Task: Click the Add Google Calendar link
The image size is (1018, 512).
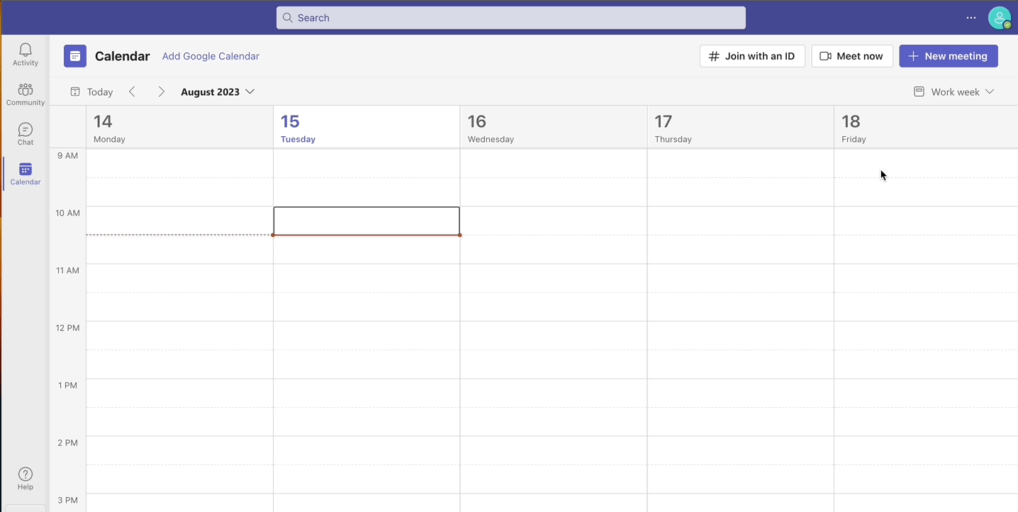Action: point(210,55)
